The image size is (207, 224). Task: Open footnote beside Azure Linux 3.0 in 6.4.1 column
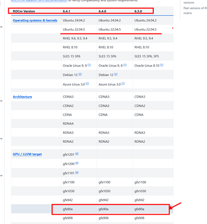[x=88, y=84]
